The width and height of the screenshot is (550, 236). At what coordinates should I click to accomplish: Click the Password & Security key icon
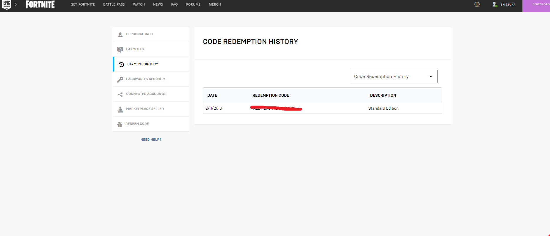120,79
